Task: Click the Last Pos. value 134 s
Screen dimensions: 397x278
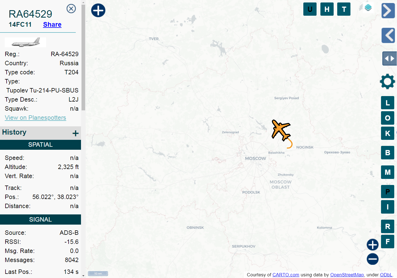Action: tap(71, 272)
